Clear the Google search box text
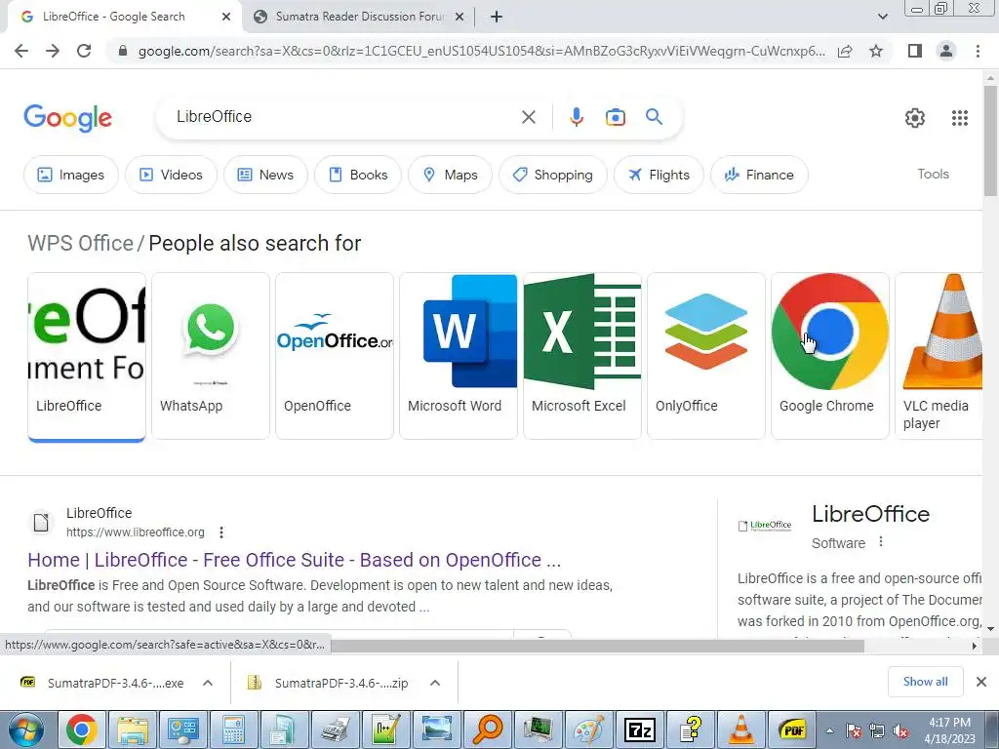Image resolution: width=999 pixels, height=749 pixels. [528, 117]
